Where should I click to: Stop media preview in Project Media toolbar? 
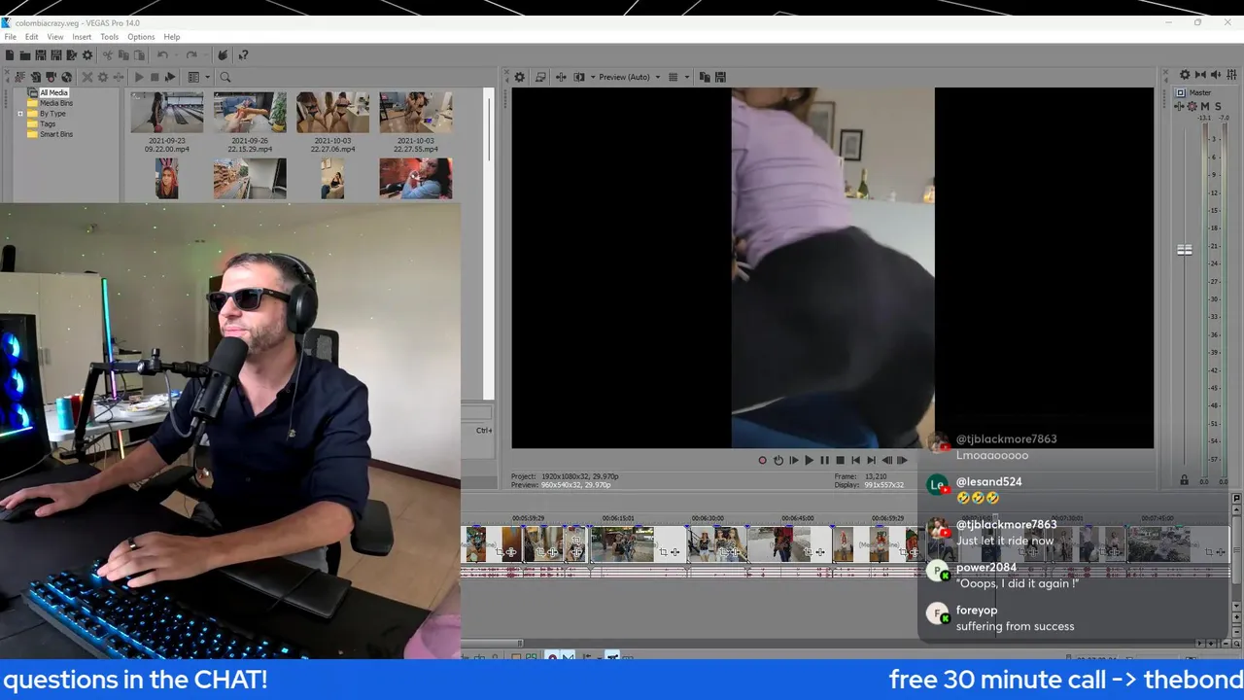(x=155, y=77)
